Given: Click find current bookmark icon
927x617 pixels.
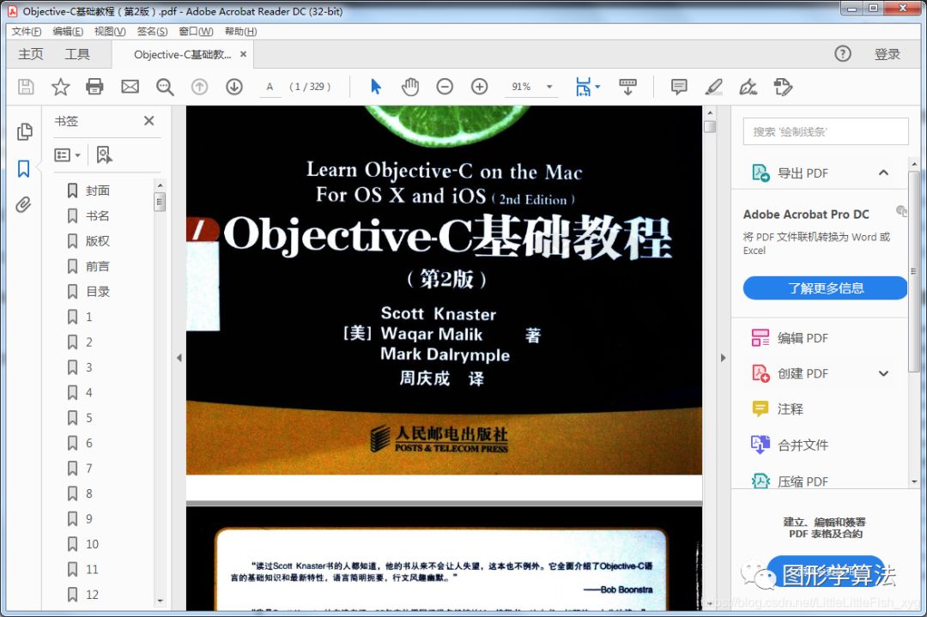Looking at the screenshot, I should (x=104, y=154).
